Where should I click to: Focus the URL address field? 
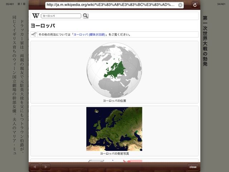[x=114, y=5]
